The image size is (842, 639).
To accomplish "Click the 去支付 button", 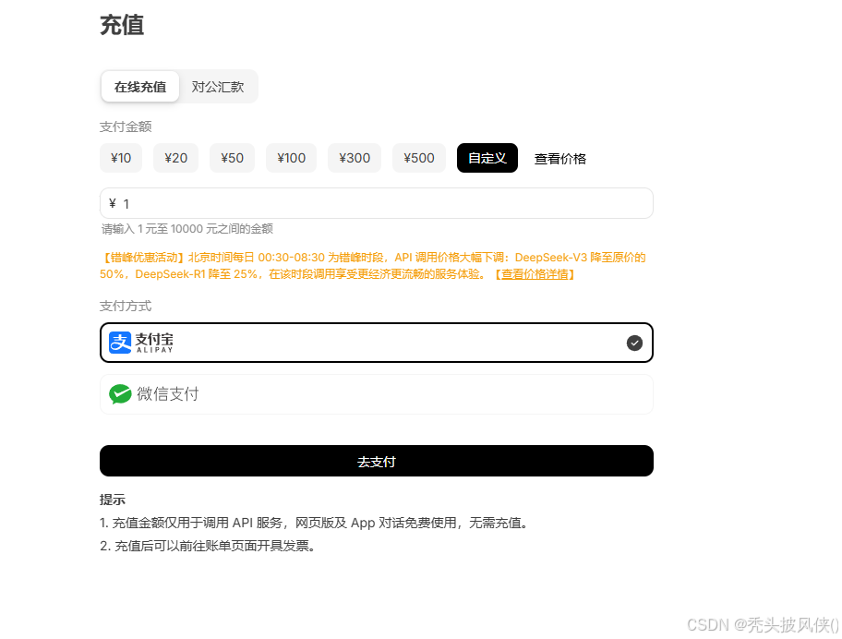I will click(377, 461).
